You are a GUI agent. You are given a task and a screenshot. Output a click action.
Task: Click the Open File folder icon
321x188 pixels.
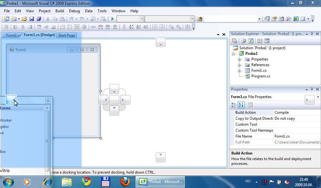pos(24,19)
